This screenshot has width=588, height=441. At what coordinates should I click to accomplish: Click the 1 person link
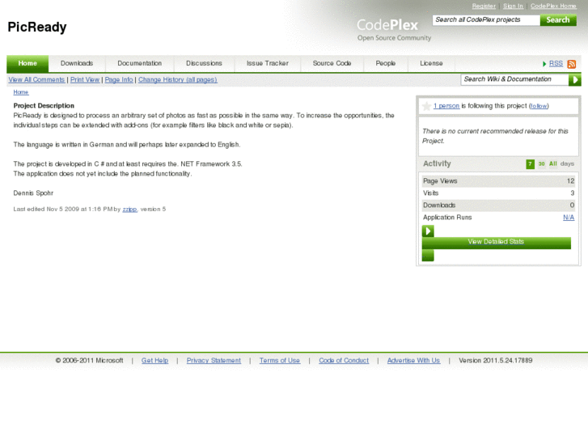(x=446, y=106)
